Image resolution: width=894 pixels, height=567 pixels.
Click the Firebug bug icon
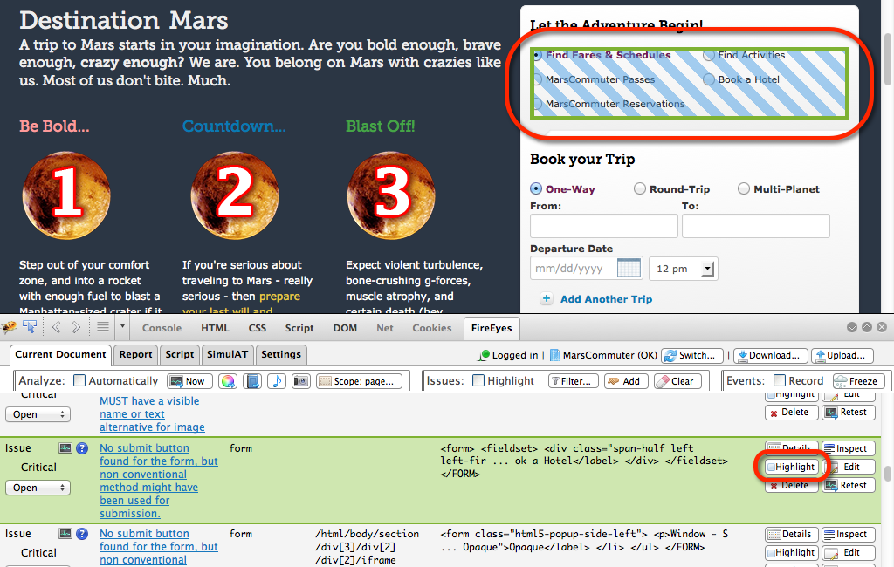(9, 327)
